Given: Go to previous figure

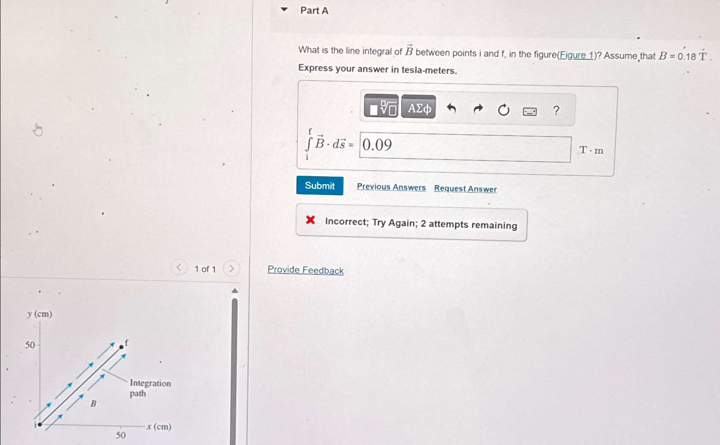Looking at the screenshot, I should pos(179,268).
